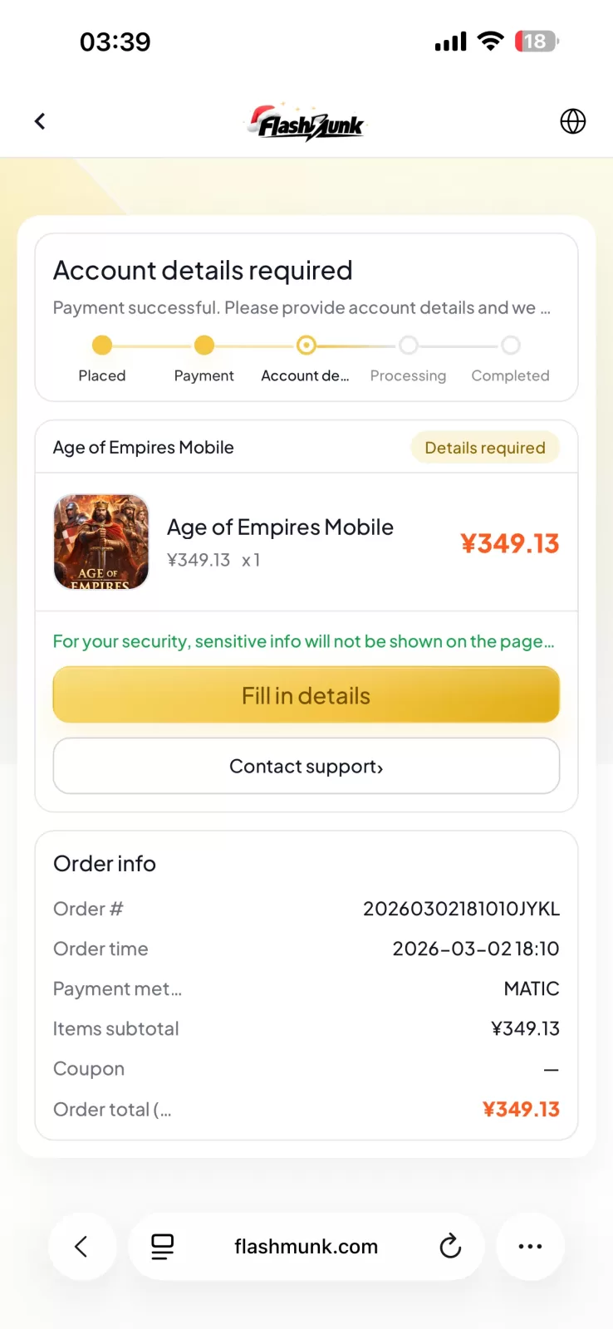The height and width of the screenshot is (1329, 613).
Task: Select the Placed progress step dot
Action: point(102,345)
